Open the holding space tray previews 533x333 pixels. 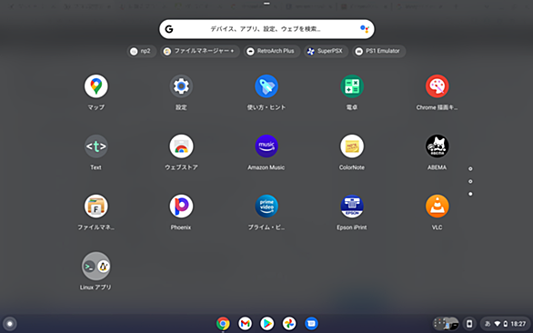click(x=446, y=324)
